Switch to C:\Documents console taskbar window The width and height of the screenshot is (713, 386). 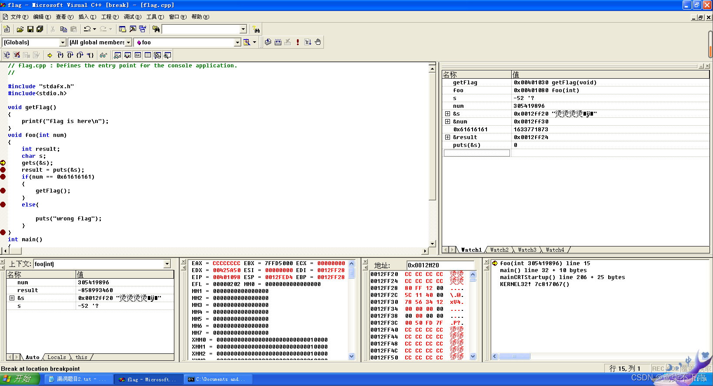[x=217, y=379]
